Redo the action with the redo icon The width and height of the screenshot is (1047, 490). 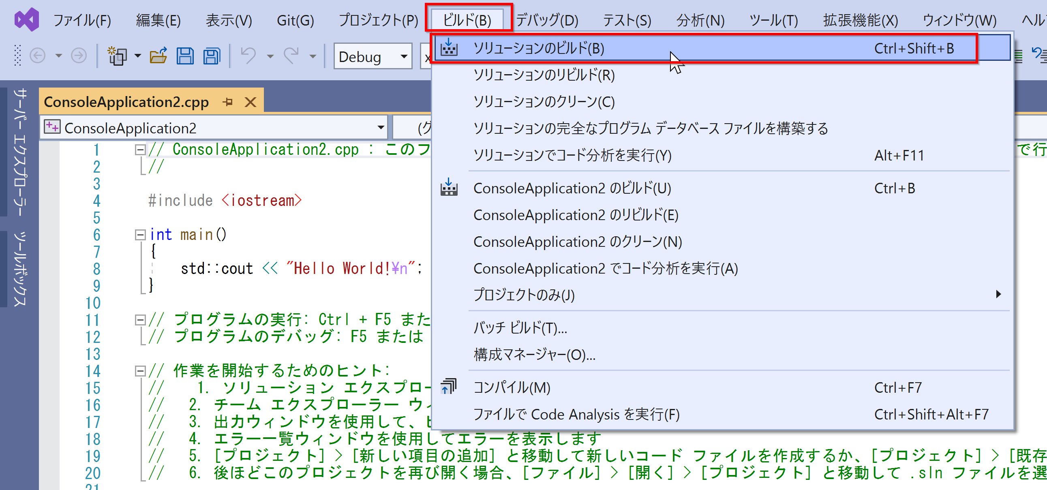point(291,56)
